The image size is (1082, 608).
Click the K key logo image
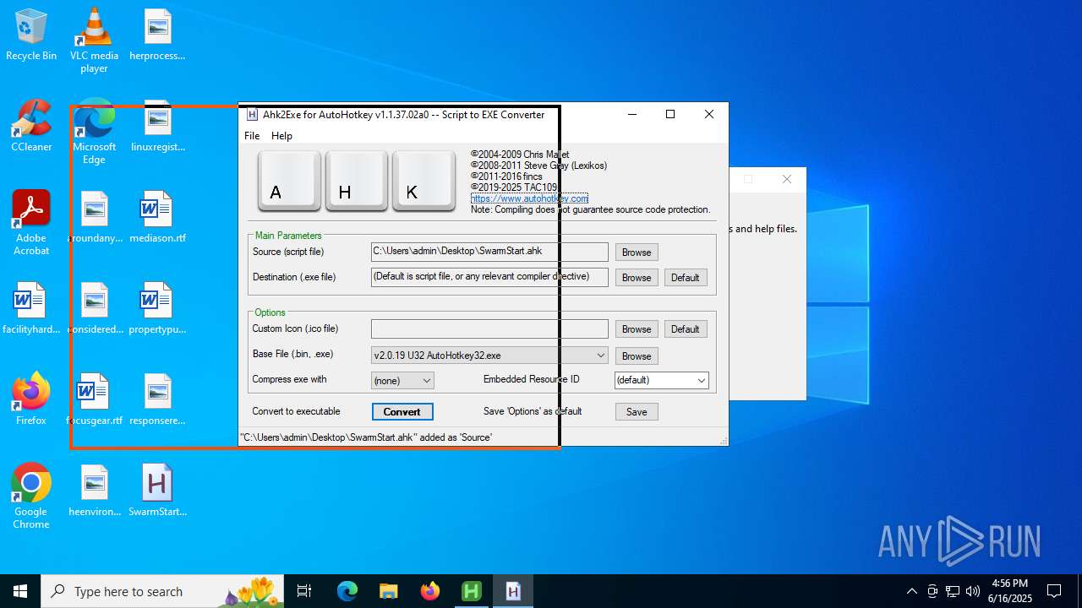point(424,181)
